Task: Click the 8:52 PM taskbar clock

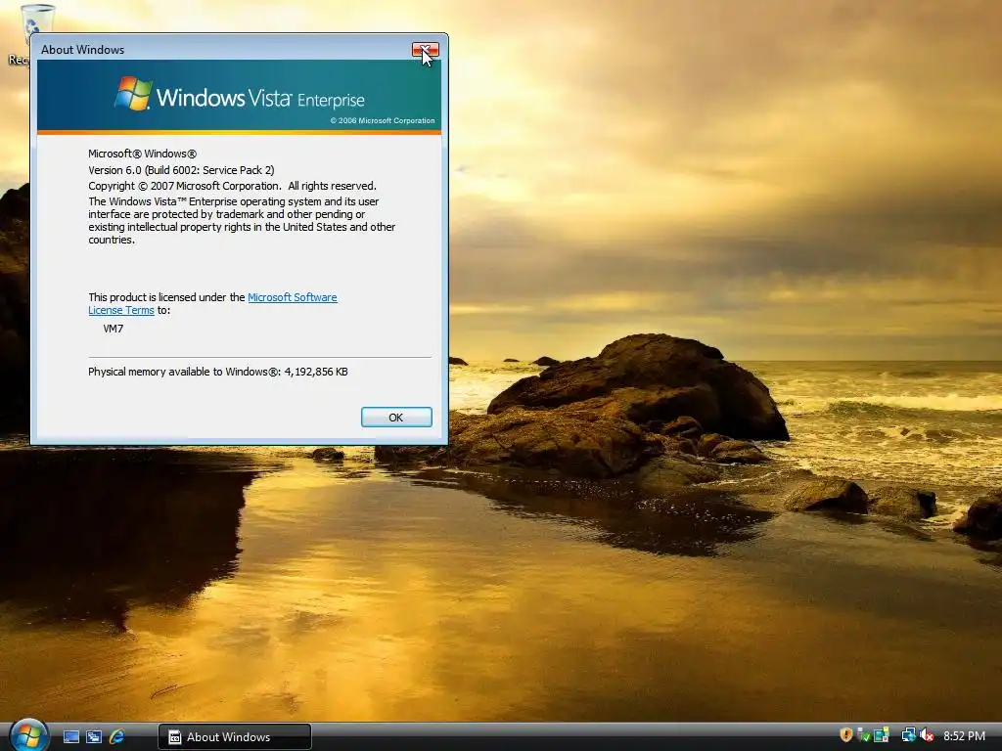Action: [x=964, y=736]
